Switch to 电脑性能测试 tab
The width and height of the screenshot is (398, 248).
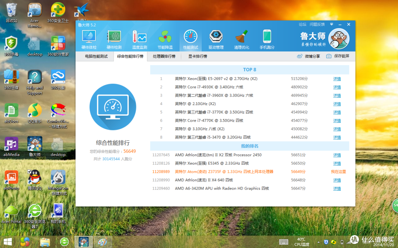click(96, 56)
